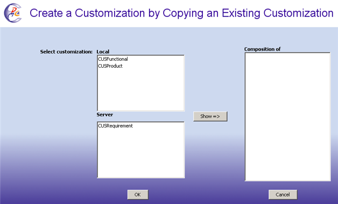This screenshot has width=338, height=204.
Task: Click blank space in the Local list box
Action: pyautogui.click(x=141, y=90)
